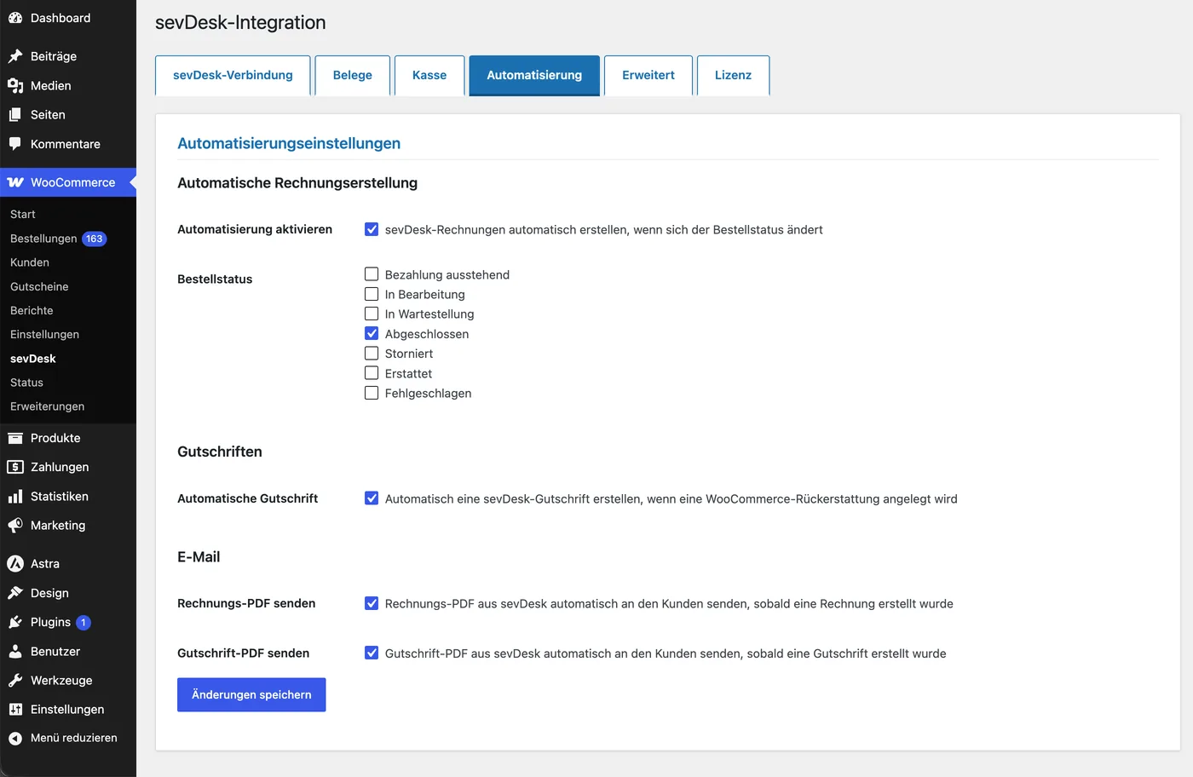Viewport: 1193px width, 777px height.
Task: Open Gutscheine submenu link
Action: tap(39, 286)
